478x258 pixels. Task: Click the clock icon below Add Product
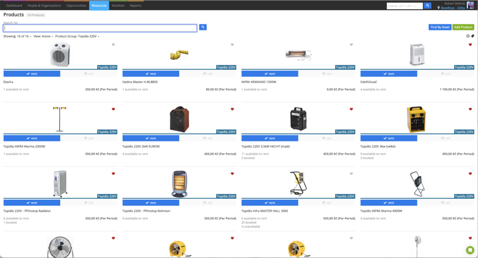tap(468, 36)
